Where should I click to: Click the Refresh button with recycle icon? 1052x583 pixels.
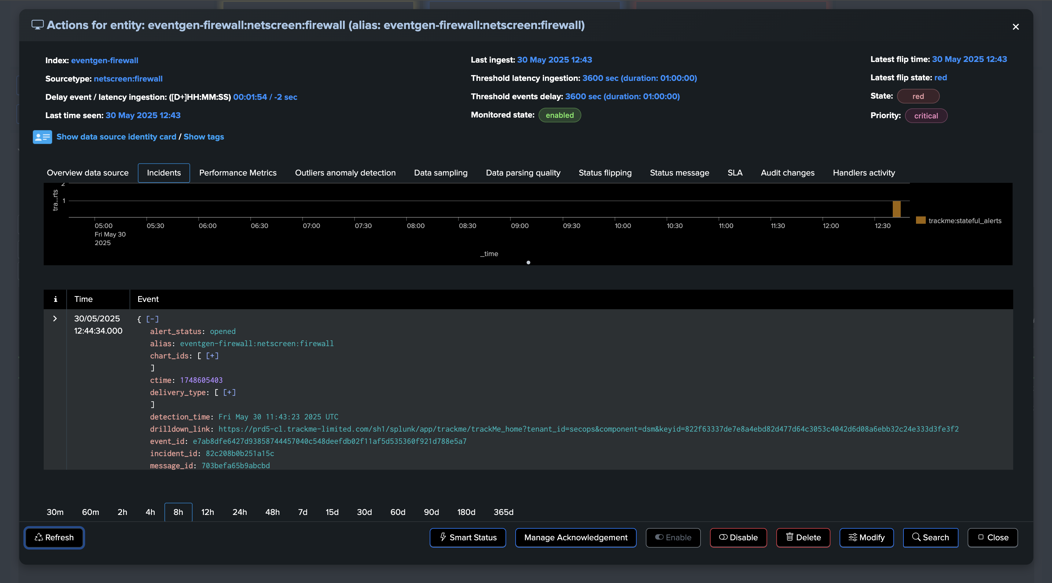point(54,537)
